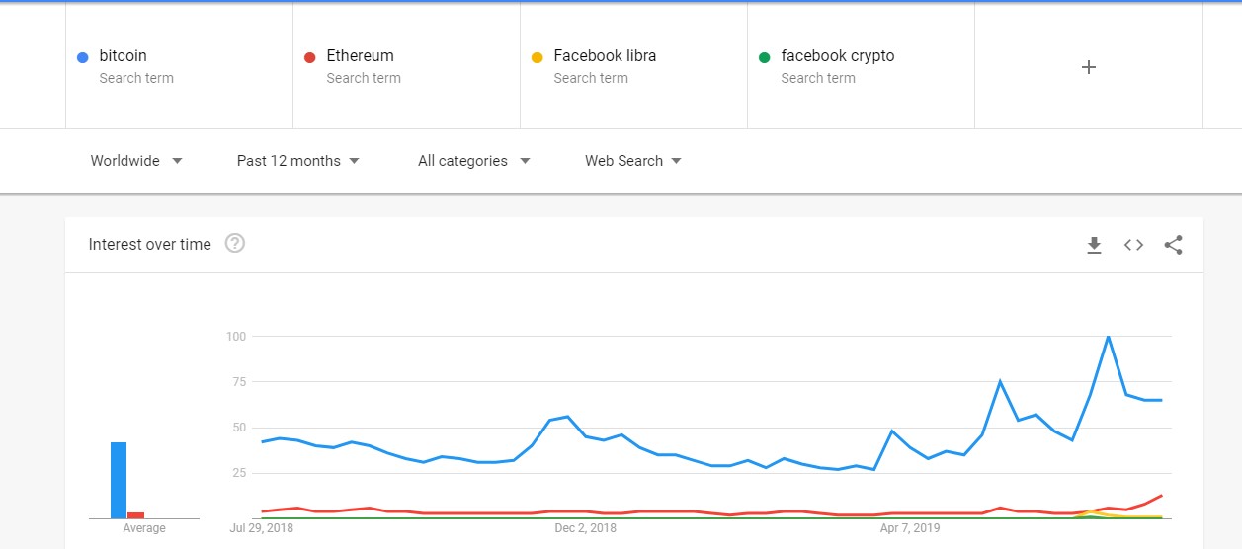The width and height of the screenshot is (1242, 549).
Task: Select the bitcoin search term
Action: [124, 56]
